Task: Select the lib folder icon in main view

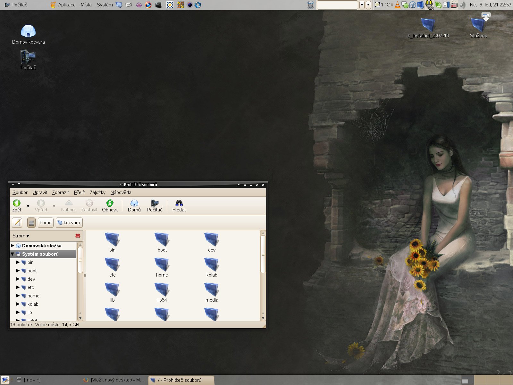Action: pyautogui.click(x=112, y=290)
